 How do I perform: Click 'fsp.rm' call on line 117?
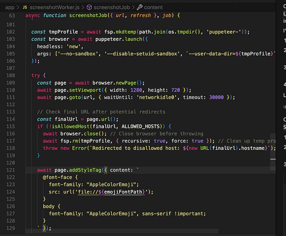coord(69,141)
